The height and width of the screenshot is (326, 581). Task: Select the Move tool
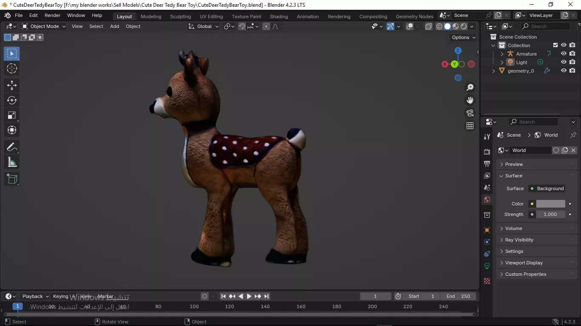coord(12,85)
